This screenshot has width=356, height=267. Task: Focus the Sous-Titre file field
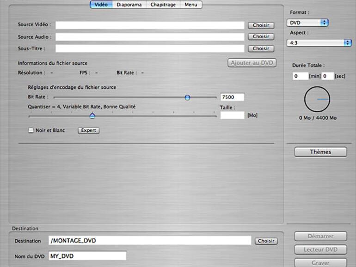(150, 49)
